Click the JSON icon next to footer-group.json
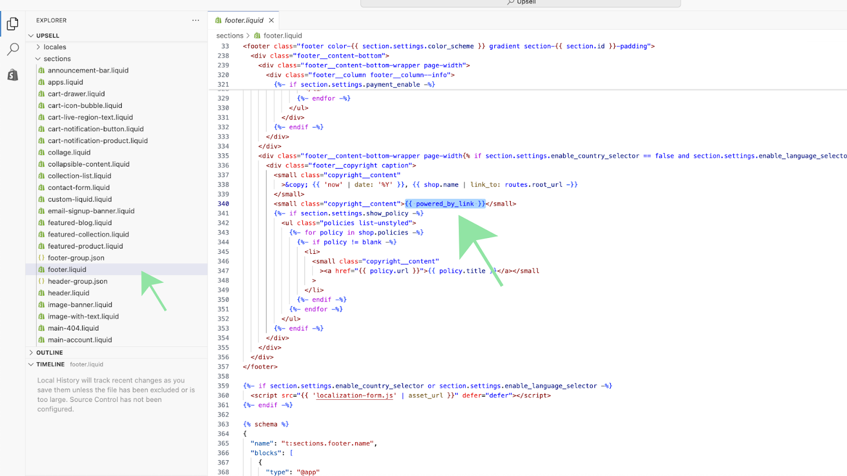Image resolution: width=847 pixels, height=476 pixels. (41, 258)
